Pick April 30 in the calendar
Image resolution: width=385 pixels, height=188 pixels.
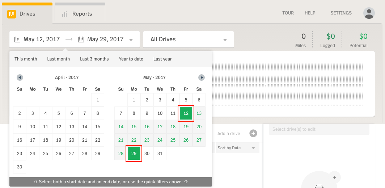coord(20,167)
